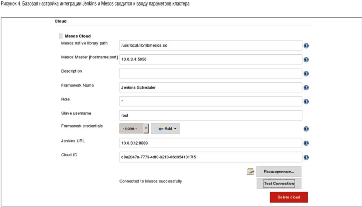Click the red Delete cloud button

pos(289,197)
